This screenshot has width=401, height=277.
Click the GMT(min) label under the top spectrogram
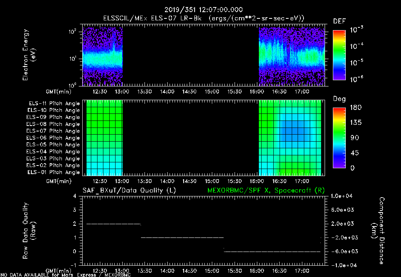click(x=59, y=92)
